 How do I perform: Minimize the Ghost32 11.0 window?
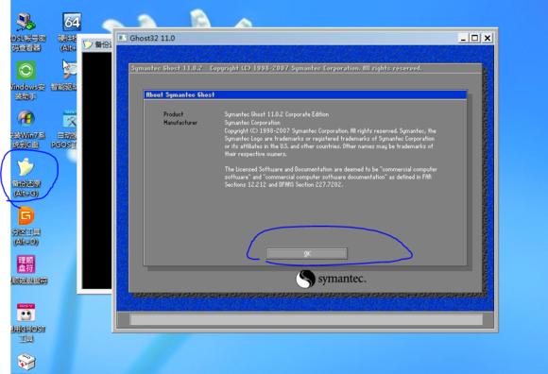463,38
